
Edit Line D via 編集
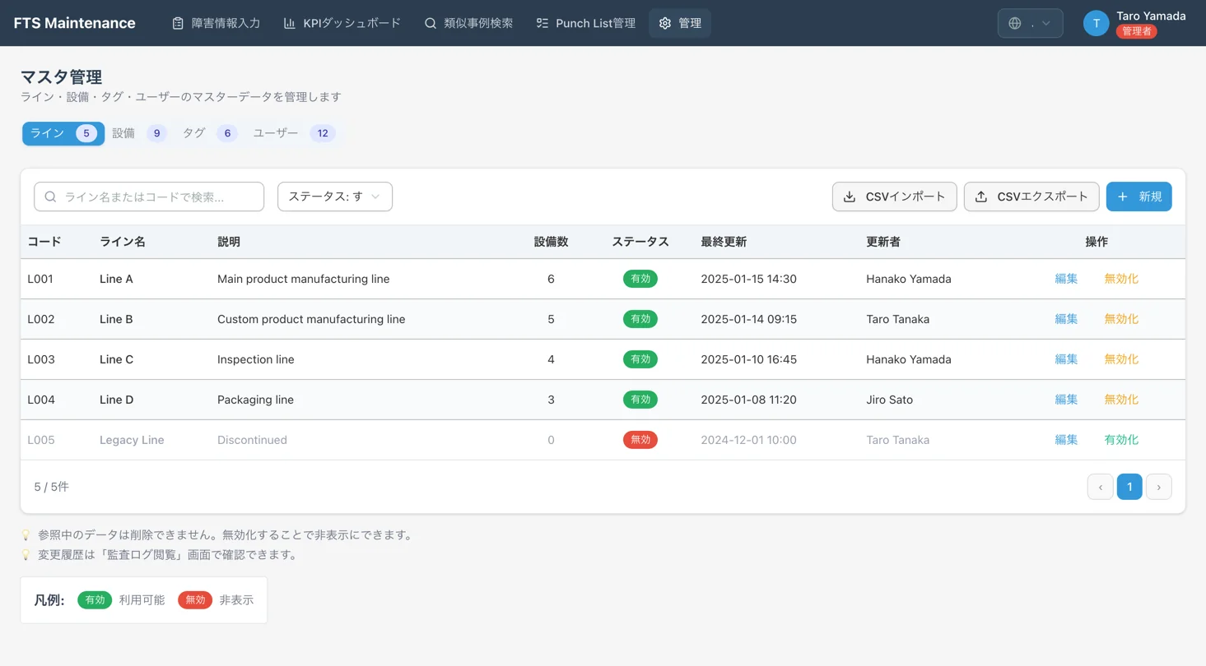coord(1066,400)
